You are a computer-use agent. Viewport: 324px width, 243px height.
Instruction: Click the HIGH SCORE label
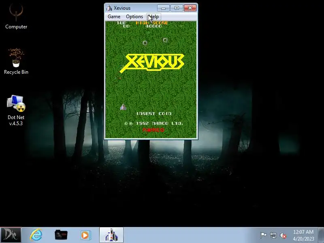click(x=152, y=23)
